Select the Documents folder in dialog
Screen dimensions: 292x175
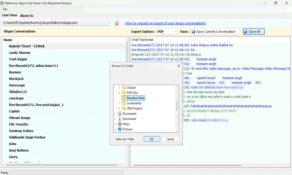[129, 114]
